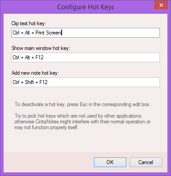Click the word CintaNotes in the hint
The width and height of the screenshot is (171, 176).
(47, 122)
